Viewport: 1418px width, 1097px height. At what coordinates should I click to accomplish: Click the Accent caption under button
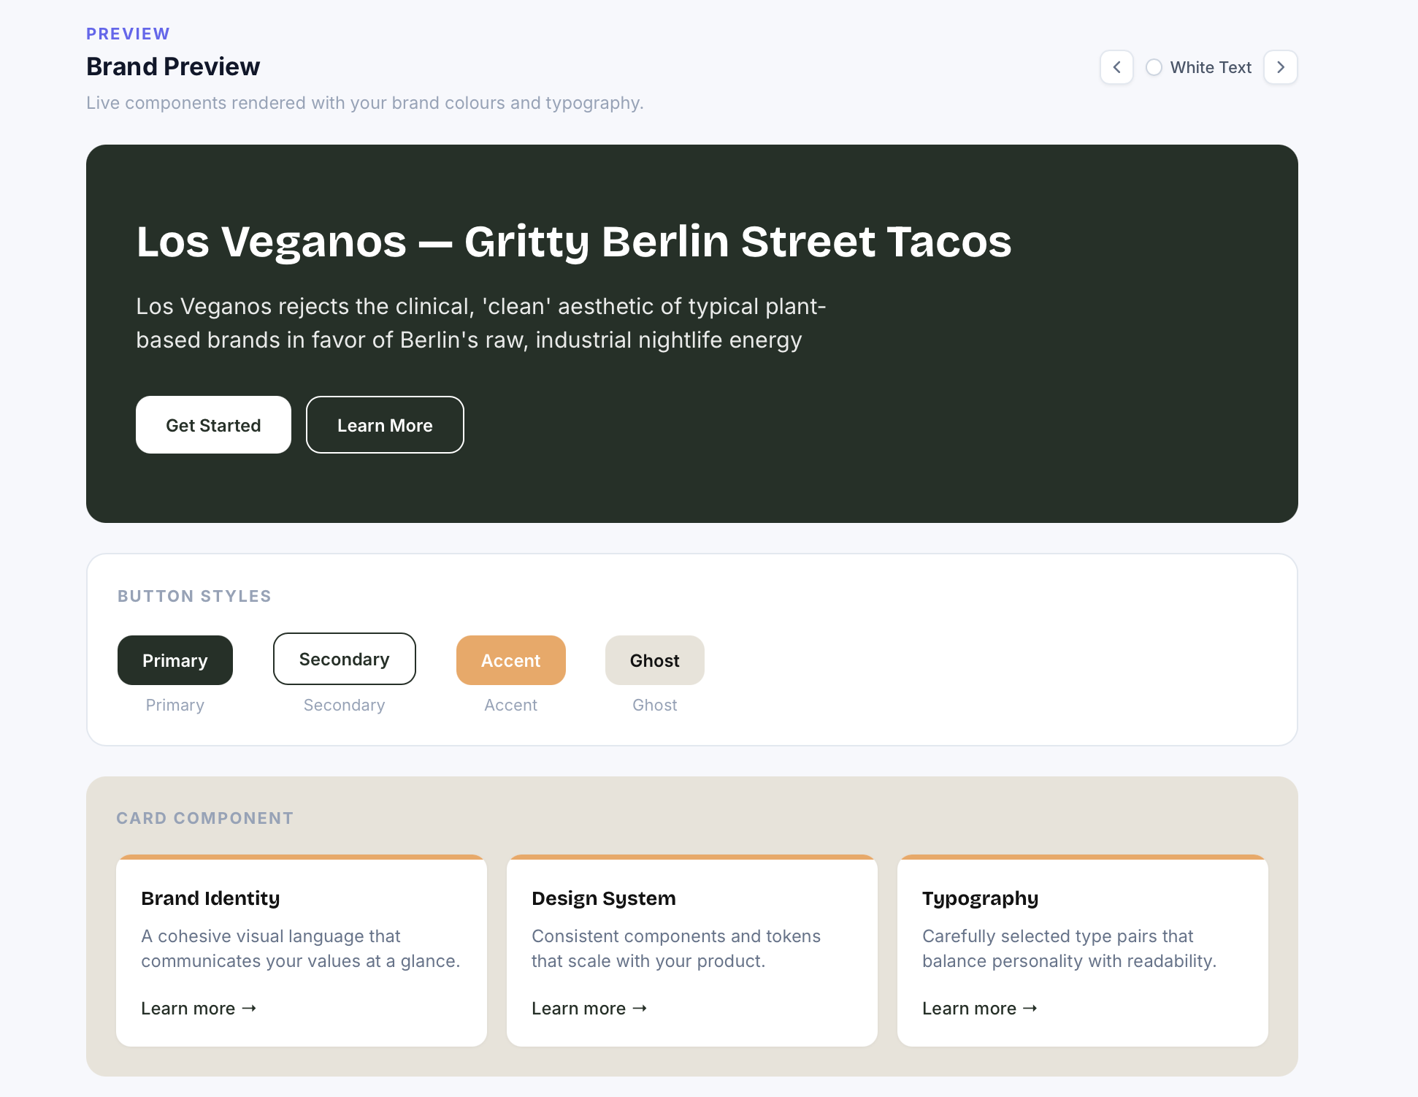[510, 705]
